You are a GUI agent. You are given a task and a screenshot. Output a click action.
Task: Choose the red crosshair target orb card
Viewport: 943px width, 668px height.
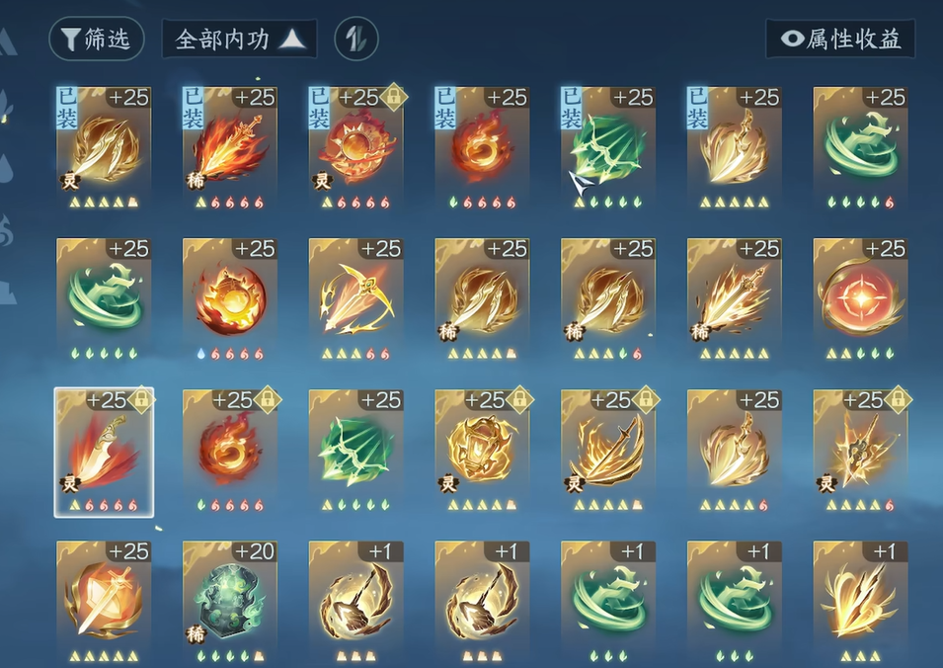(861, 299)
